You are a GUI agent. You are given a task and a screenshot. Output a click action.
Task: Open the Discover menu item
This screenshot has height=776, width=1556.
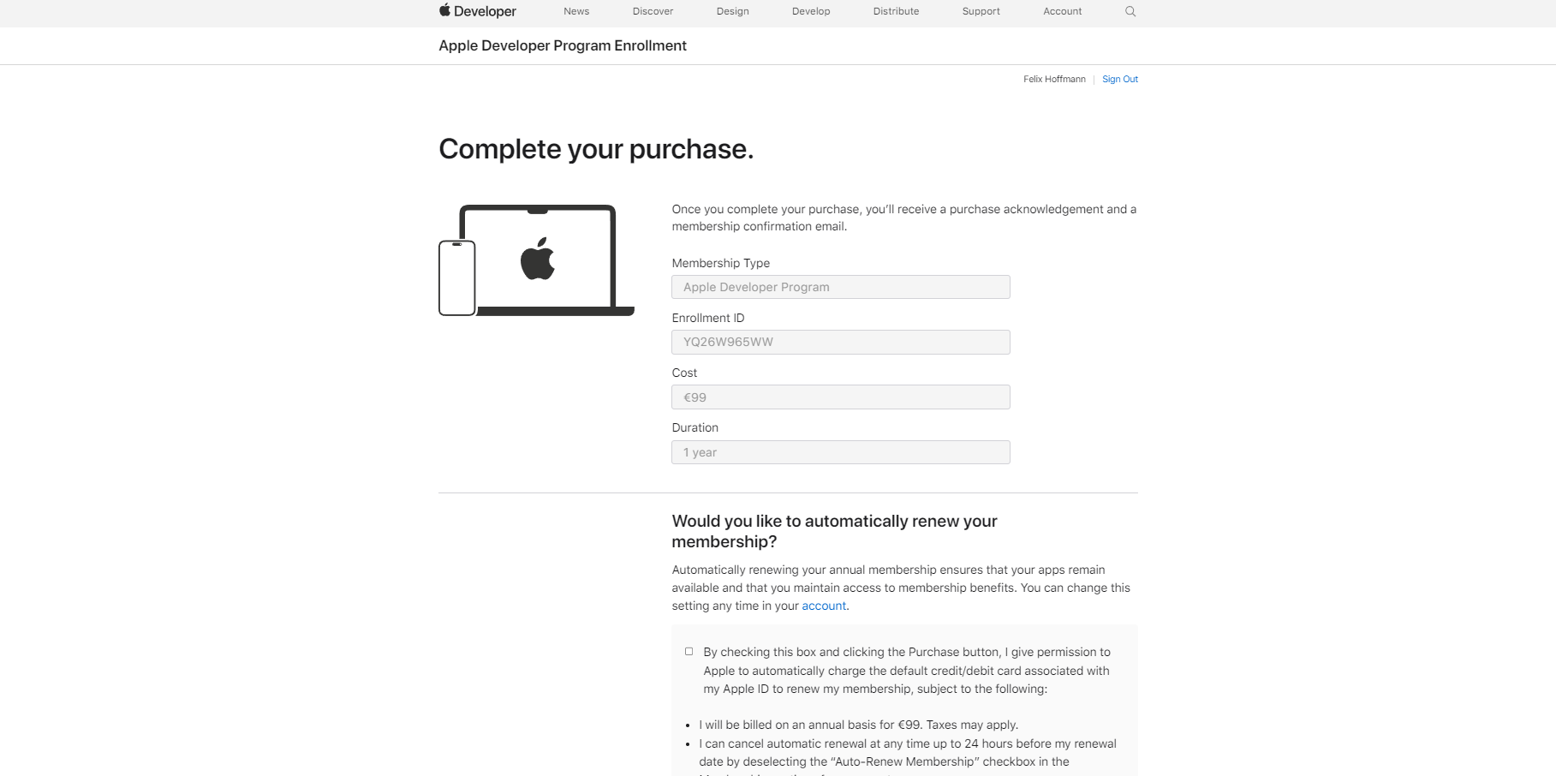point(653,11)
